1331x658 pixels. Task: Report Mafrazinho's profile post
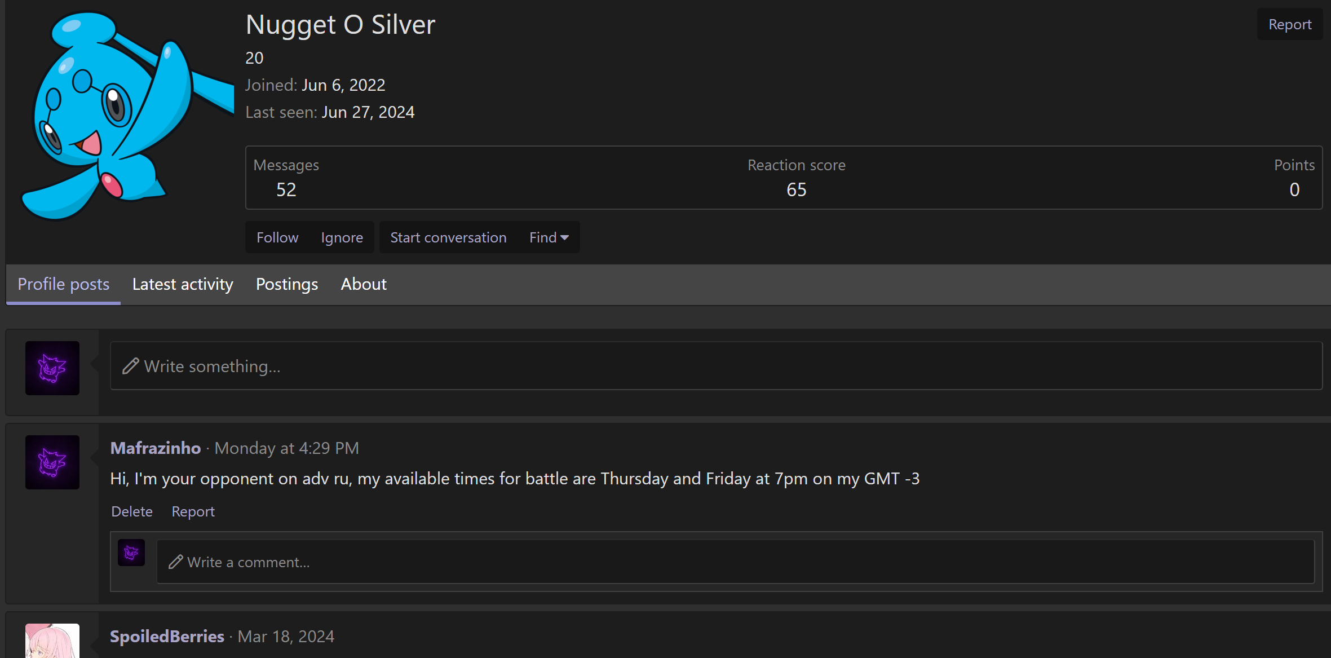(x=193, y=511)
